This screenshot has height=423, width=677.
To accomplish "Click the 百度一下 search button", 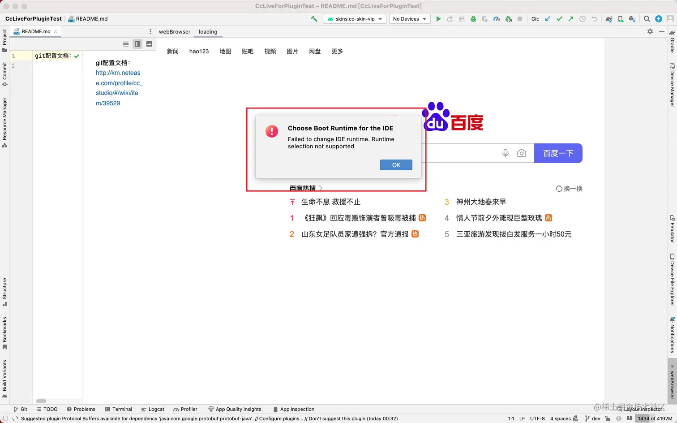I will pos(558,153).
